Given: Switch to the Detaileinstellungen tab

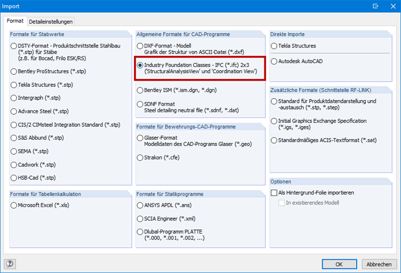Looking at the screenshot, I should (x=51, y=22).
